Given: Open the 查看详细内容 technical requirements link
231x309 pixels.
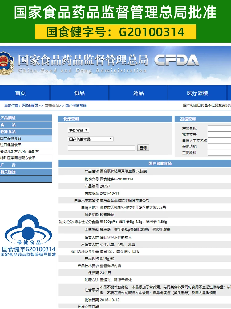Looking at the screenshot, I should 111,266.
